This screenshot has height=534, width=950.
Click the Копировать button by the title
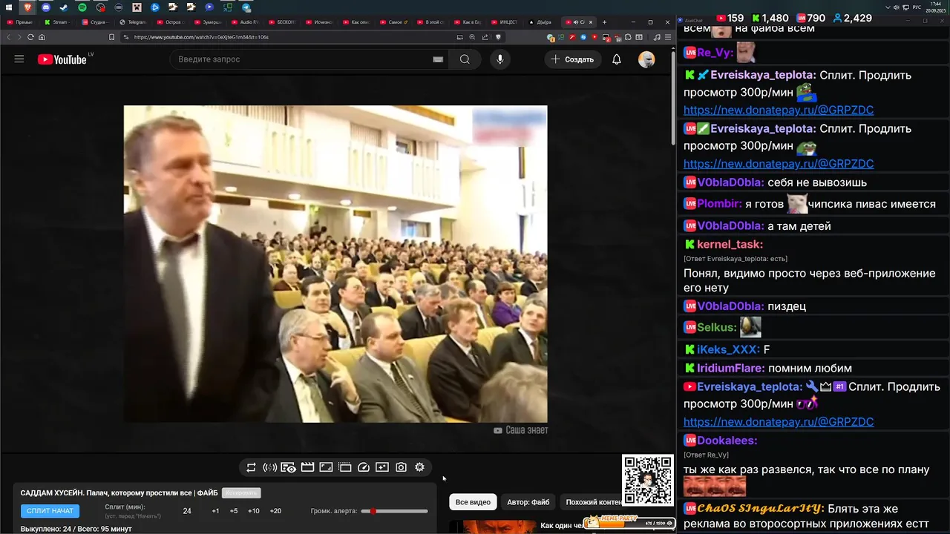tap(241, 493)
